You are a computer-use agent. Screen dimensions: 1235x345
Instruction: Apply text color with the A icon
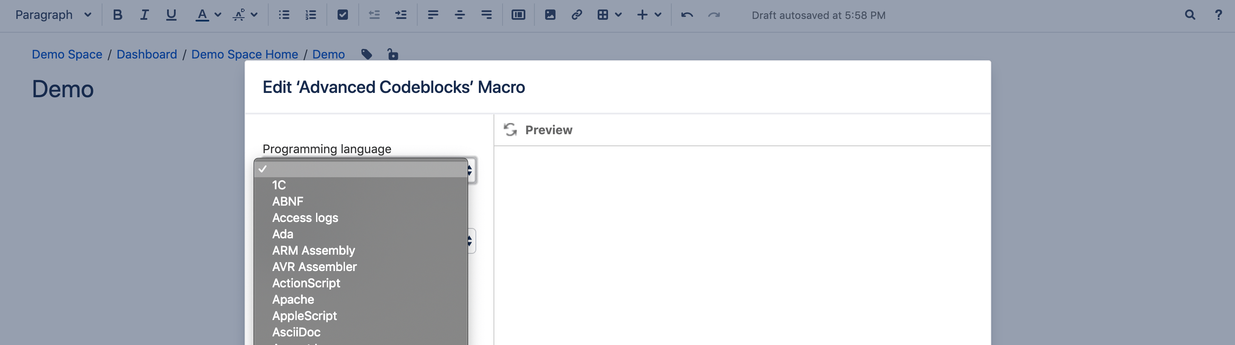point(202,15)
